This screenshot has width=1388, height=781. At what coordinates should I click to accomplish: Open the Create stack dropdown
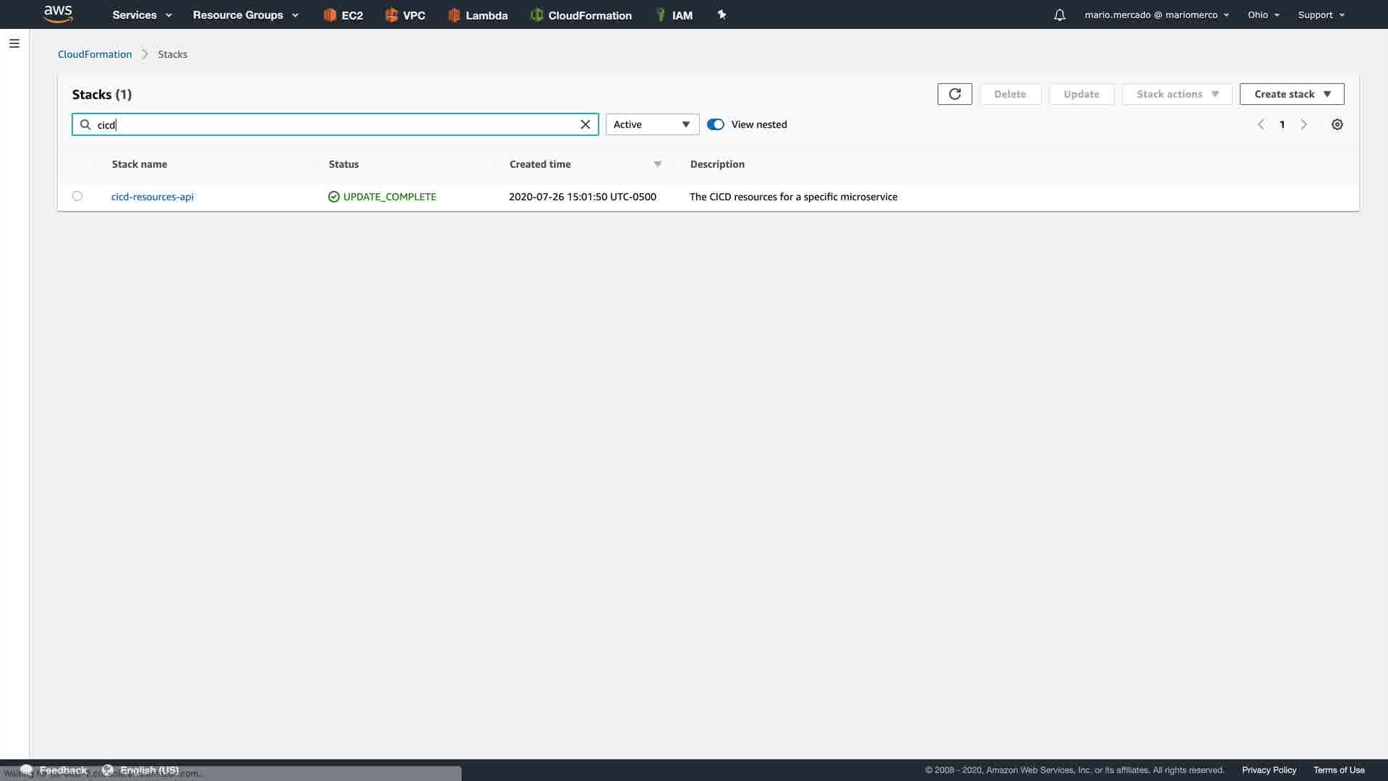pyautogui.click(x=1291, y=94)
